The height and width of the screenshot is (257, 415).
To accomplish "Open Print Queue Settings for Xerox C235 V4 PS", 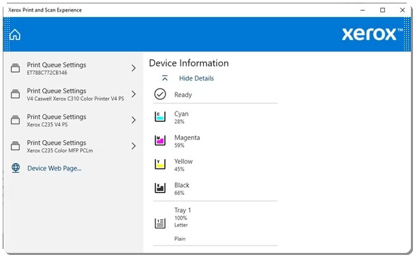I will tap(74, 120).
